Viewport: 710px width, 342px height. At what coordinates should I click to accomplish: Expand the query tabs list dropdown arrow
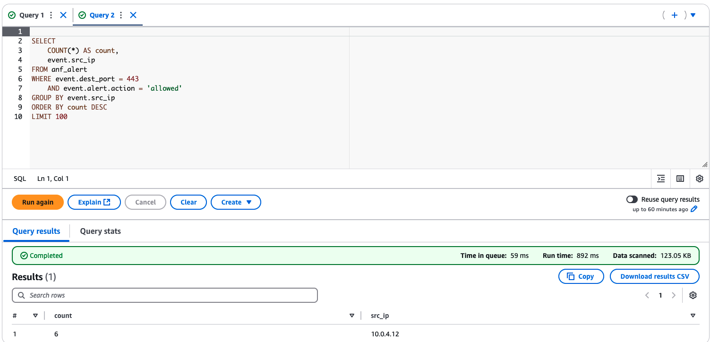(693, 15)
